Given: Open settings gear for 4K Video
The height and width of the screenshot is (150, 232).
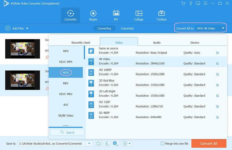Looking at the screenshot, I should [217, 63].
